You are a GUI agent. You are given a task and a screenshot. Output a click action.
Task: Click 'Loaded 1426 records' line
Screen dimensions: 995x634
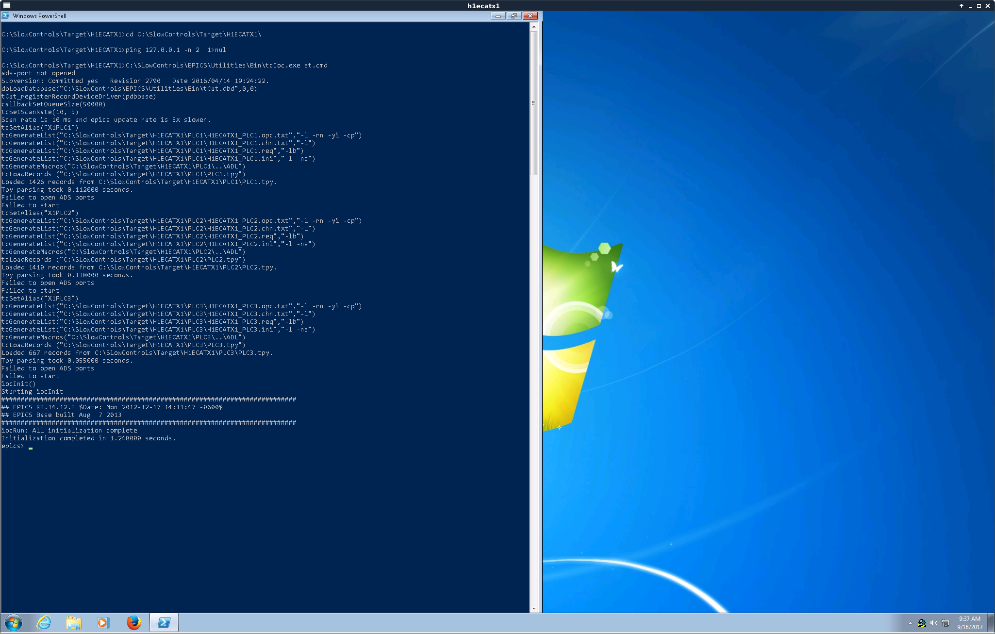(139, 182)
